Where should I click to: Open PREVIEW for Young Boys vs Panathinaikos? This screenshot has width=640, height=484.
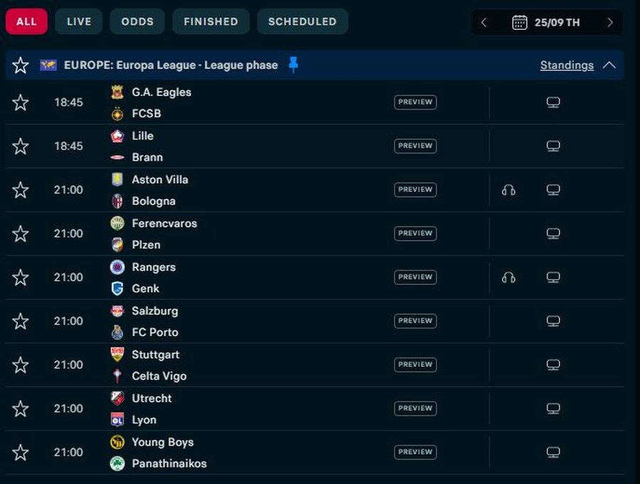(x=415, y=452)
